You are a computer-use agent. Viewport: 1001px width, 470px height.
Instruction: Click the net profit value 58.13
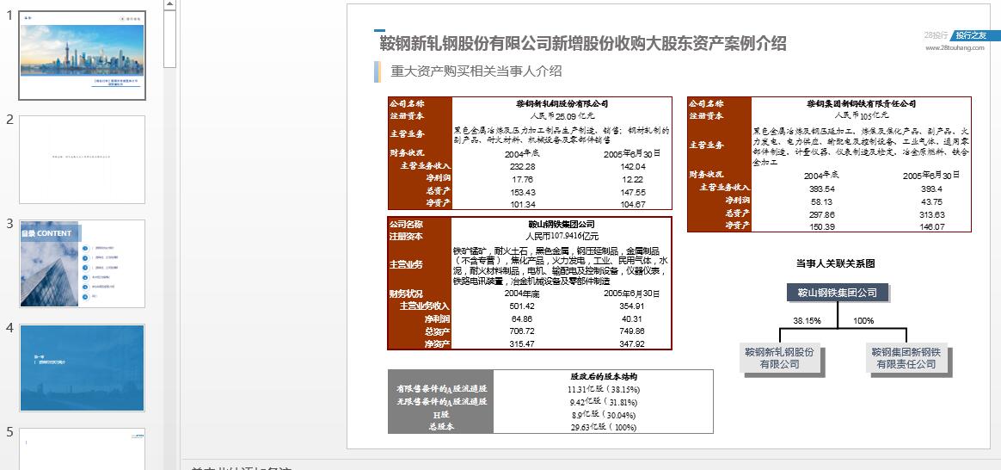821,201
